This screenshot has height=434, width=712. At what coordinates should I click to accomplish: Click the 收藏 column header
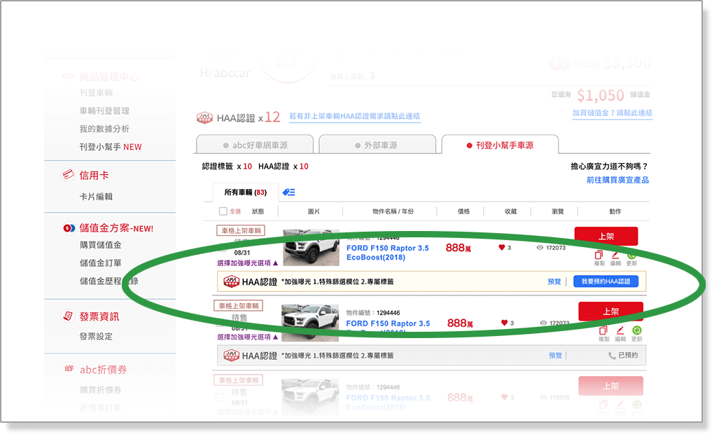point(510,211)
